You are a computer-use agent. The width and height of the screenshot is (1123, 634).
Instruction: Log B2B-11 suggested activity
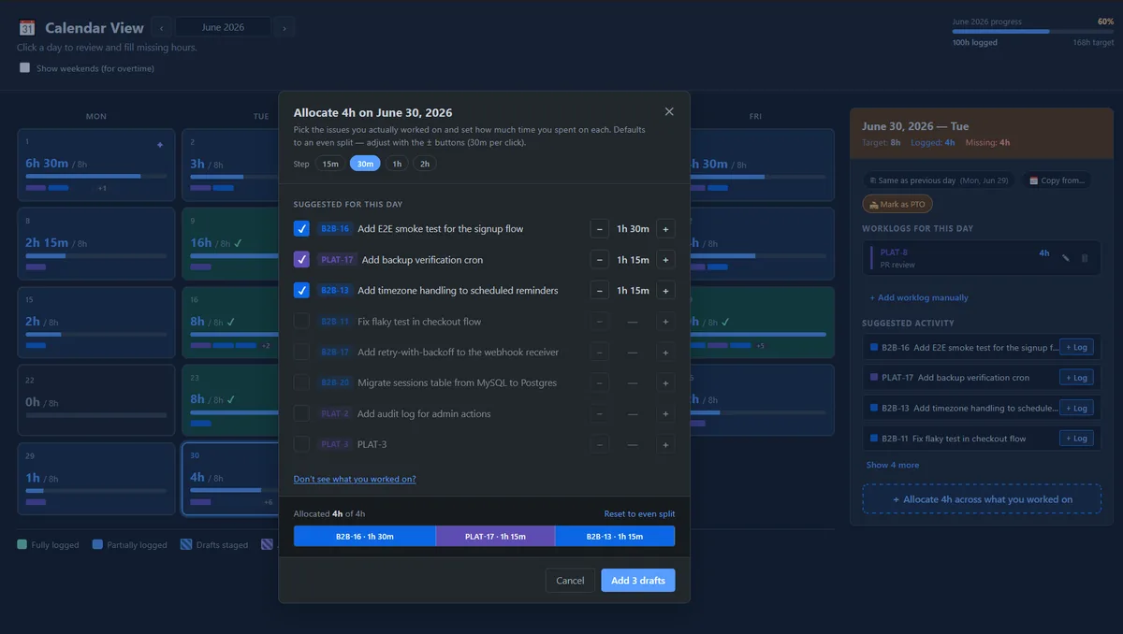pos(1076,439)
